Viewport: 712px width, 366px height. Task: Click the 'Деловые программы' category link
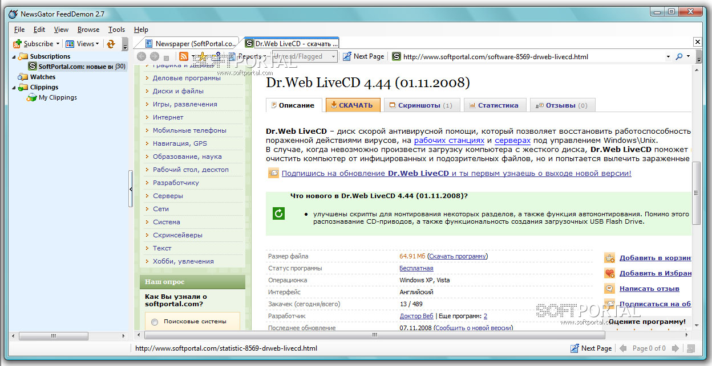[x=187, y=78]
